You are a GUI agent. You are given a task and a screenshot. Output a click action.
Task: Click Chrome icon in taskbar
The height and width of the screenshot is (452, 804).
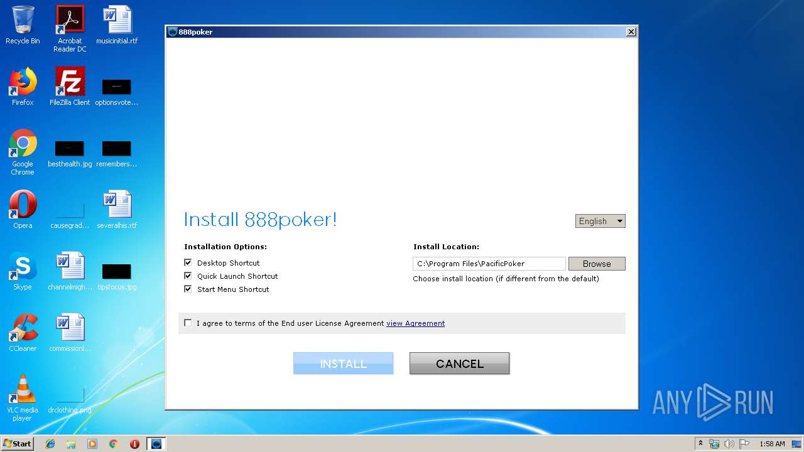tap(114, 444)
